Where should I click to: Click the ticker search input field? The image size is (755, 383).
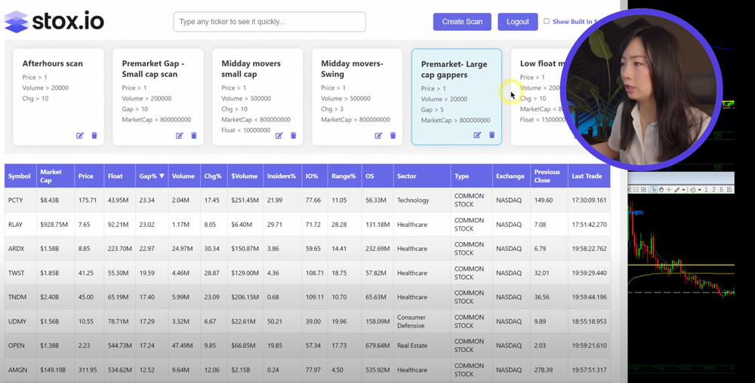270,22
